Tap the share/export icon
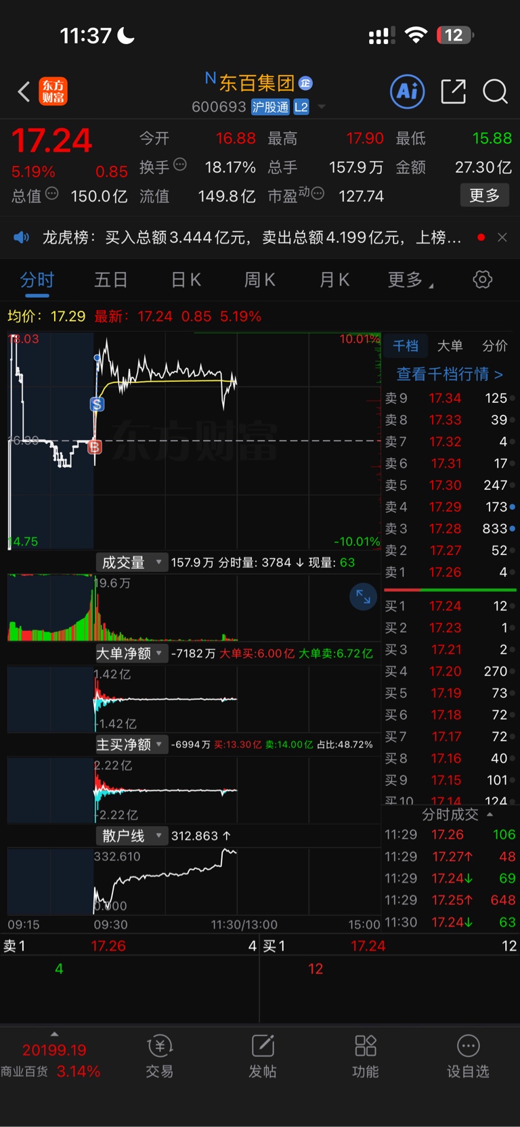This screenshot has height=1127, width=520. 453,91
